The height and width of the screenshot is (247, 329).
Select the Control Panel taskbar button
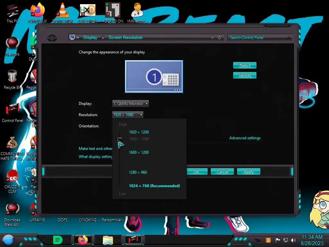[x=133, y=240]
